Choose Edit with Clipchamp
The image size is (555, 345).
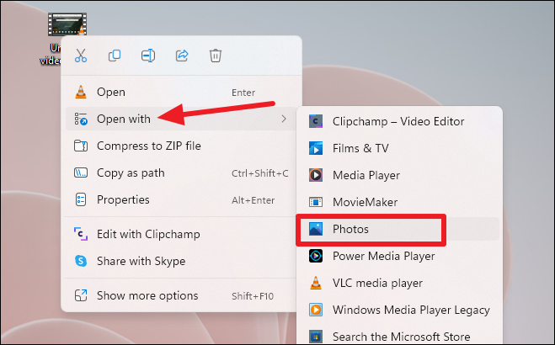pos(181,234)
